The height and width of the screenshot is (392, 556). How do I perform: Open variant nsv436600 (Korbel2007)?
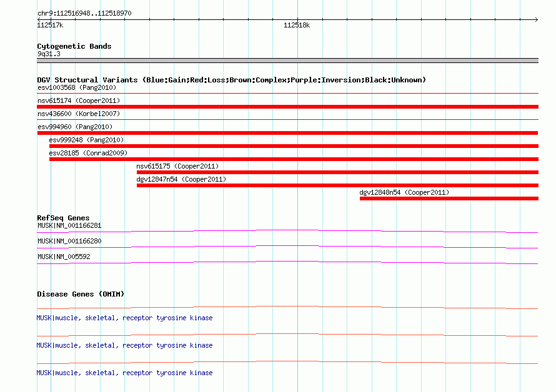coord(79,114)
